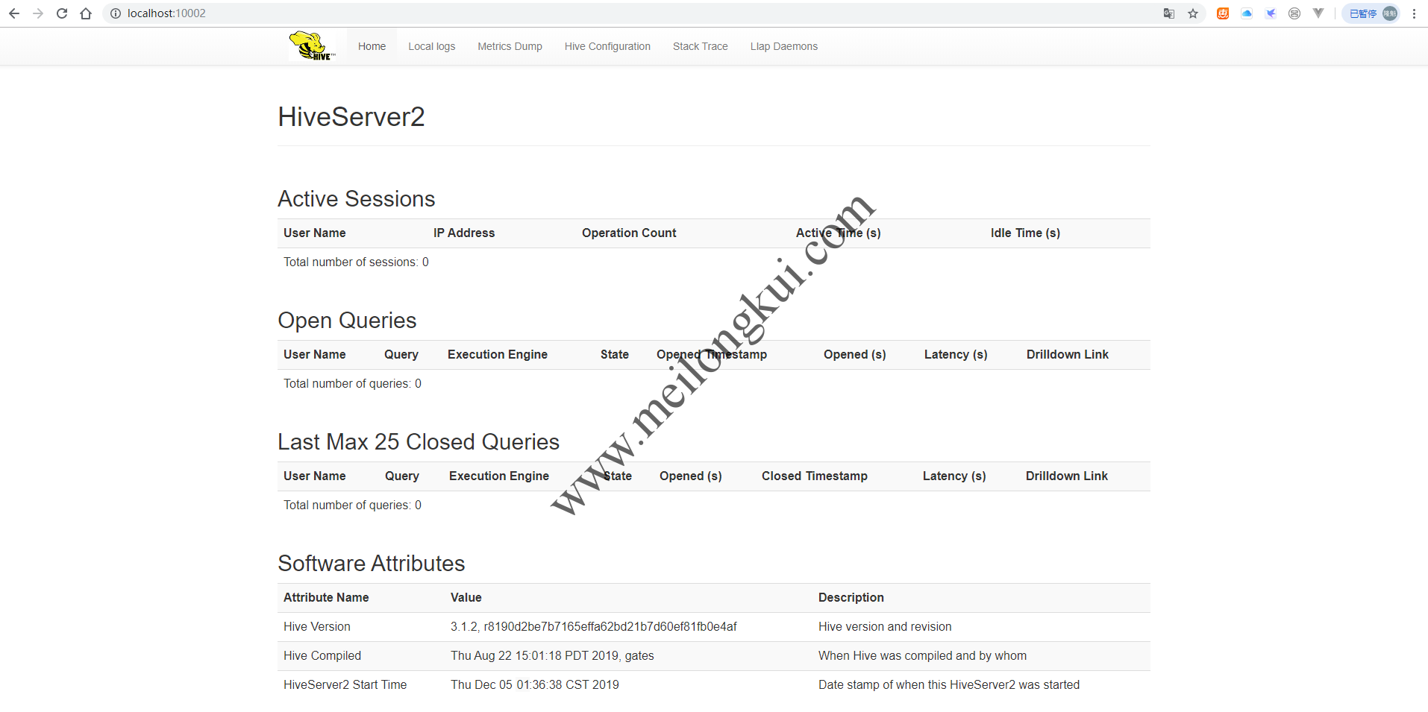Click Opened Timestamp column header

pos(712,354)
